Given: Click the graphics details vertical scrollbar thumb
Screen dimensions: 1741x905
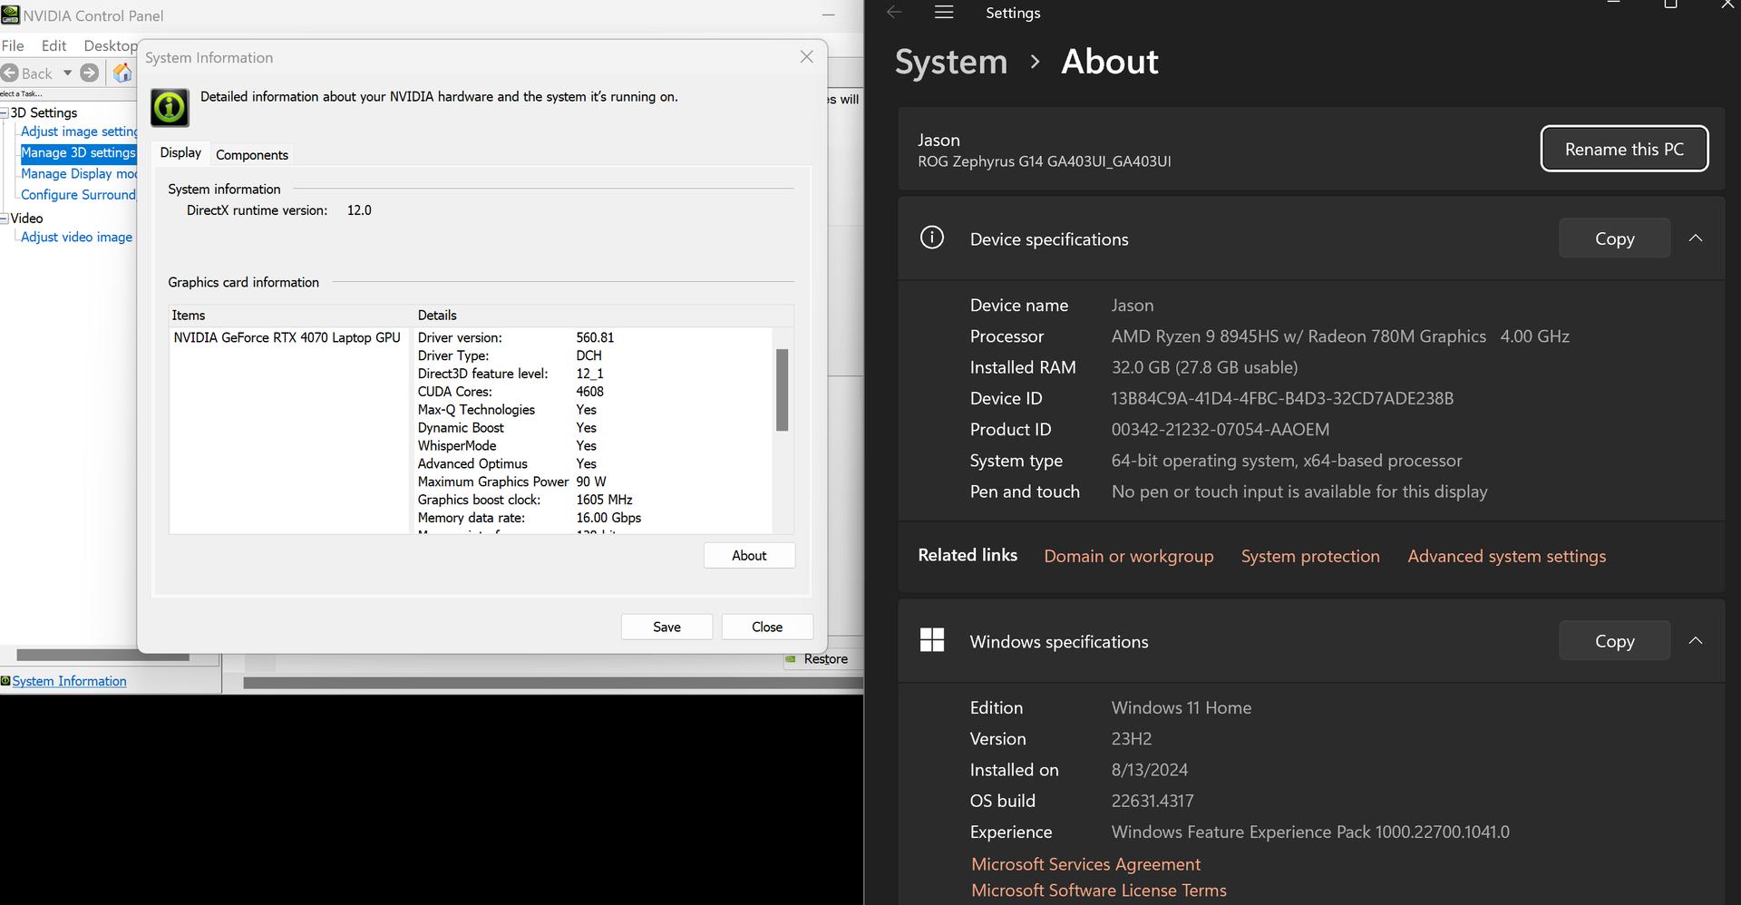Looking at the screenshot, I should [x=782, y=390].
